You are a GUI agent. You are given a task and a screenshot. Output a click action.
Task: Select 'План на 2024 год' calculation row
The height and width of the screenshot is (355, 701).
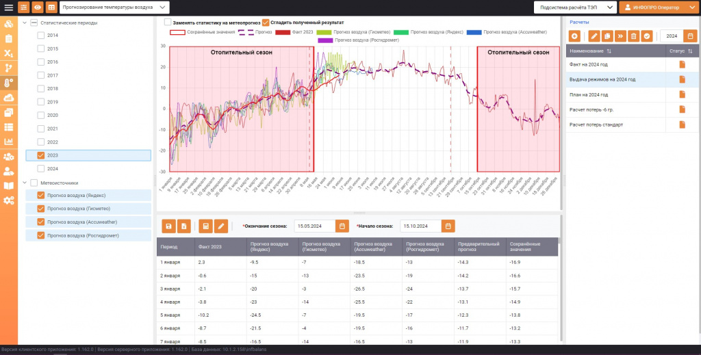pyautogui.click(x=632, y=94)
